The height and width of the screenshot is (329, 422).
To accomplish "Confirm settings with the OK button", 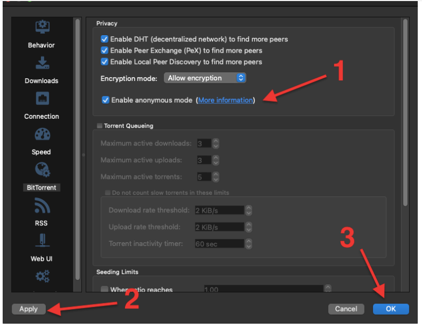I will pyautogui.click(x=391, y=309).
